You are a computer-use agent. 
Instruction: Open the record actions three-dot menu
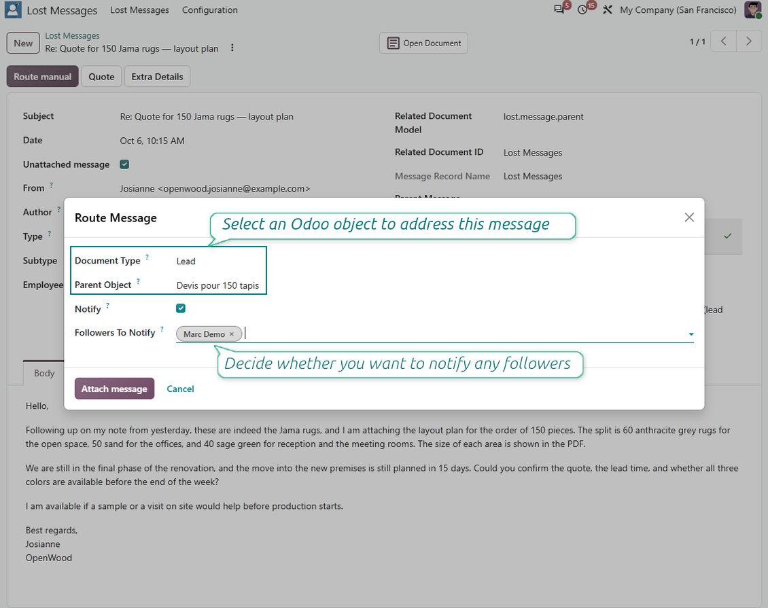click(232, 48)
